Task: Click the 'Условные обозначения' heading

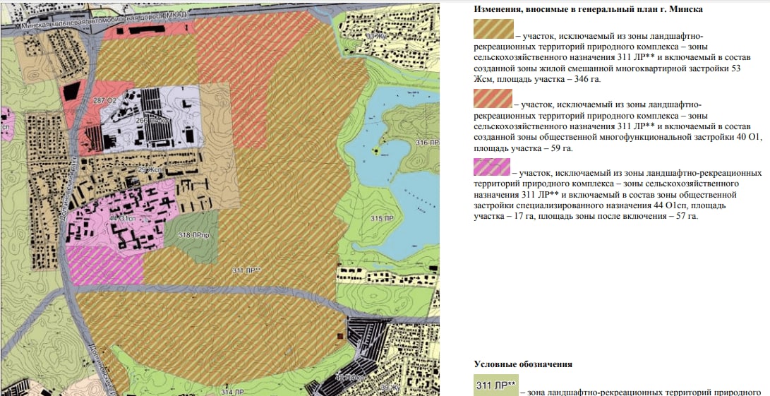Action: (523, 364)
